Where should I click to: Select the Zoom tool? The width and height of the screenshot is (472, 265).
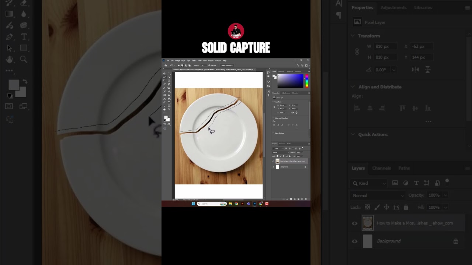pos(169,109)
